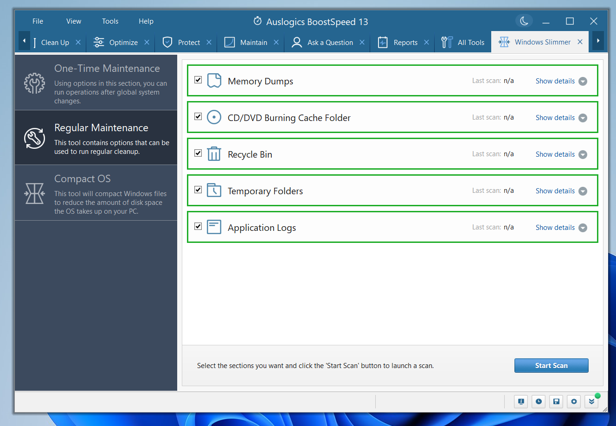
Task: Click the CD/DVD Burning Cache disc icon
Action: click(x=214, y=117)
